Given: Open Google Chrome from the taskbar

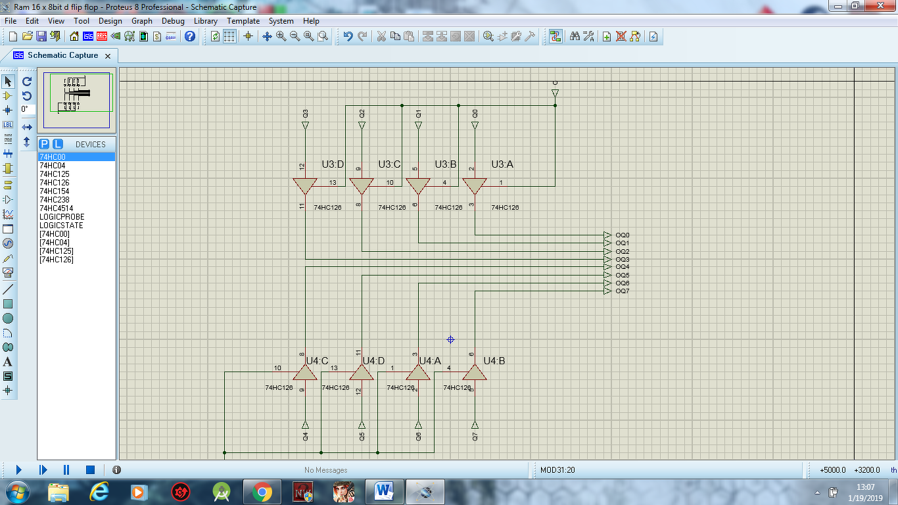Looking at the screenshot, I should coord(262,492).
